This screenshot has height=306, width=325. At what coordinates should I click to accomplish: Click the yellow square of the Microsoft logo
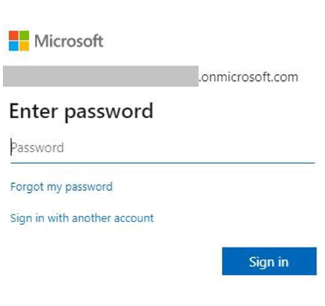coord(24,46)
